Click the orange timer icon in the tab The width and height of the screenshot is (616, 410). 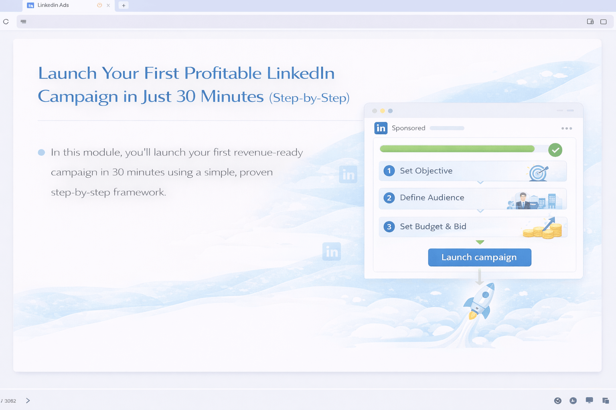(99, 5)
